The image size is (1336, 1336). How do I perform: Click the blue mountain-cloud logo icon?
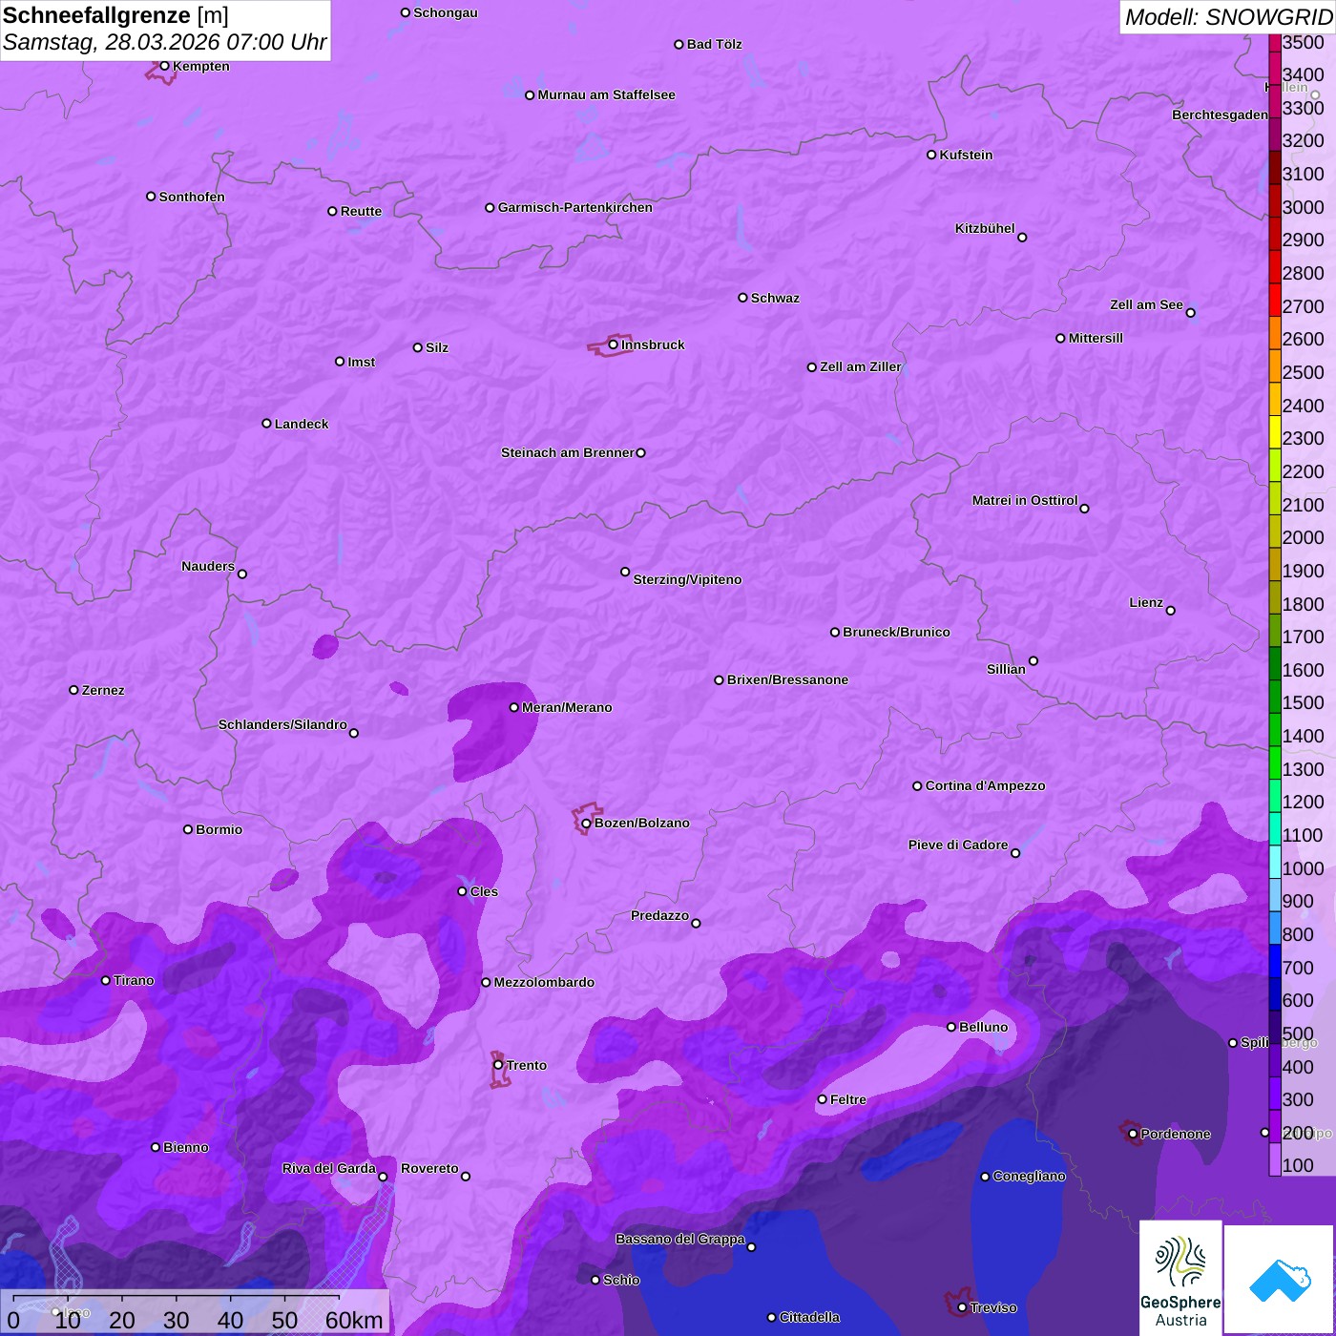point(1280,1280)
